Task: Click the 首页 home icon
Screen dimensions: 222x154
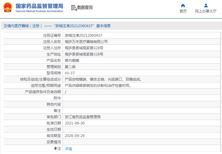Action: click(183, 6)
